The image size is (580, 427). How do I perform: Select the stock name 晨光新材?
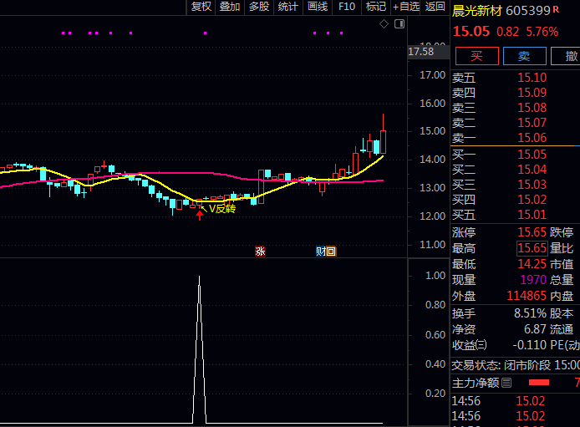[x=477, y=11]
